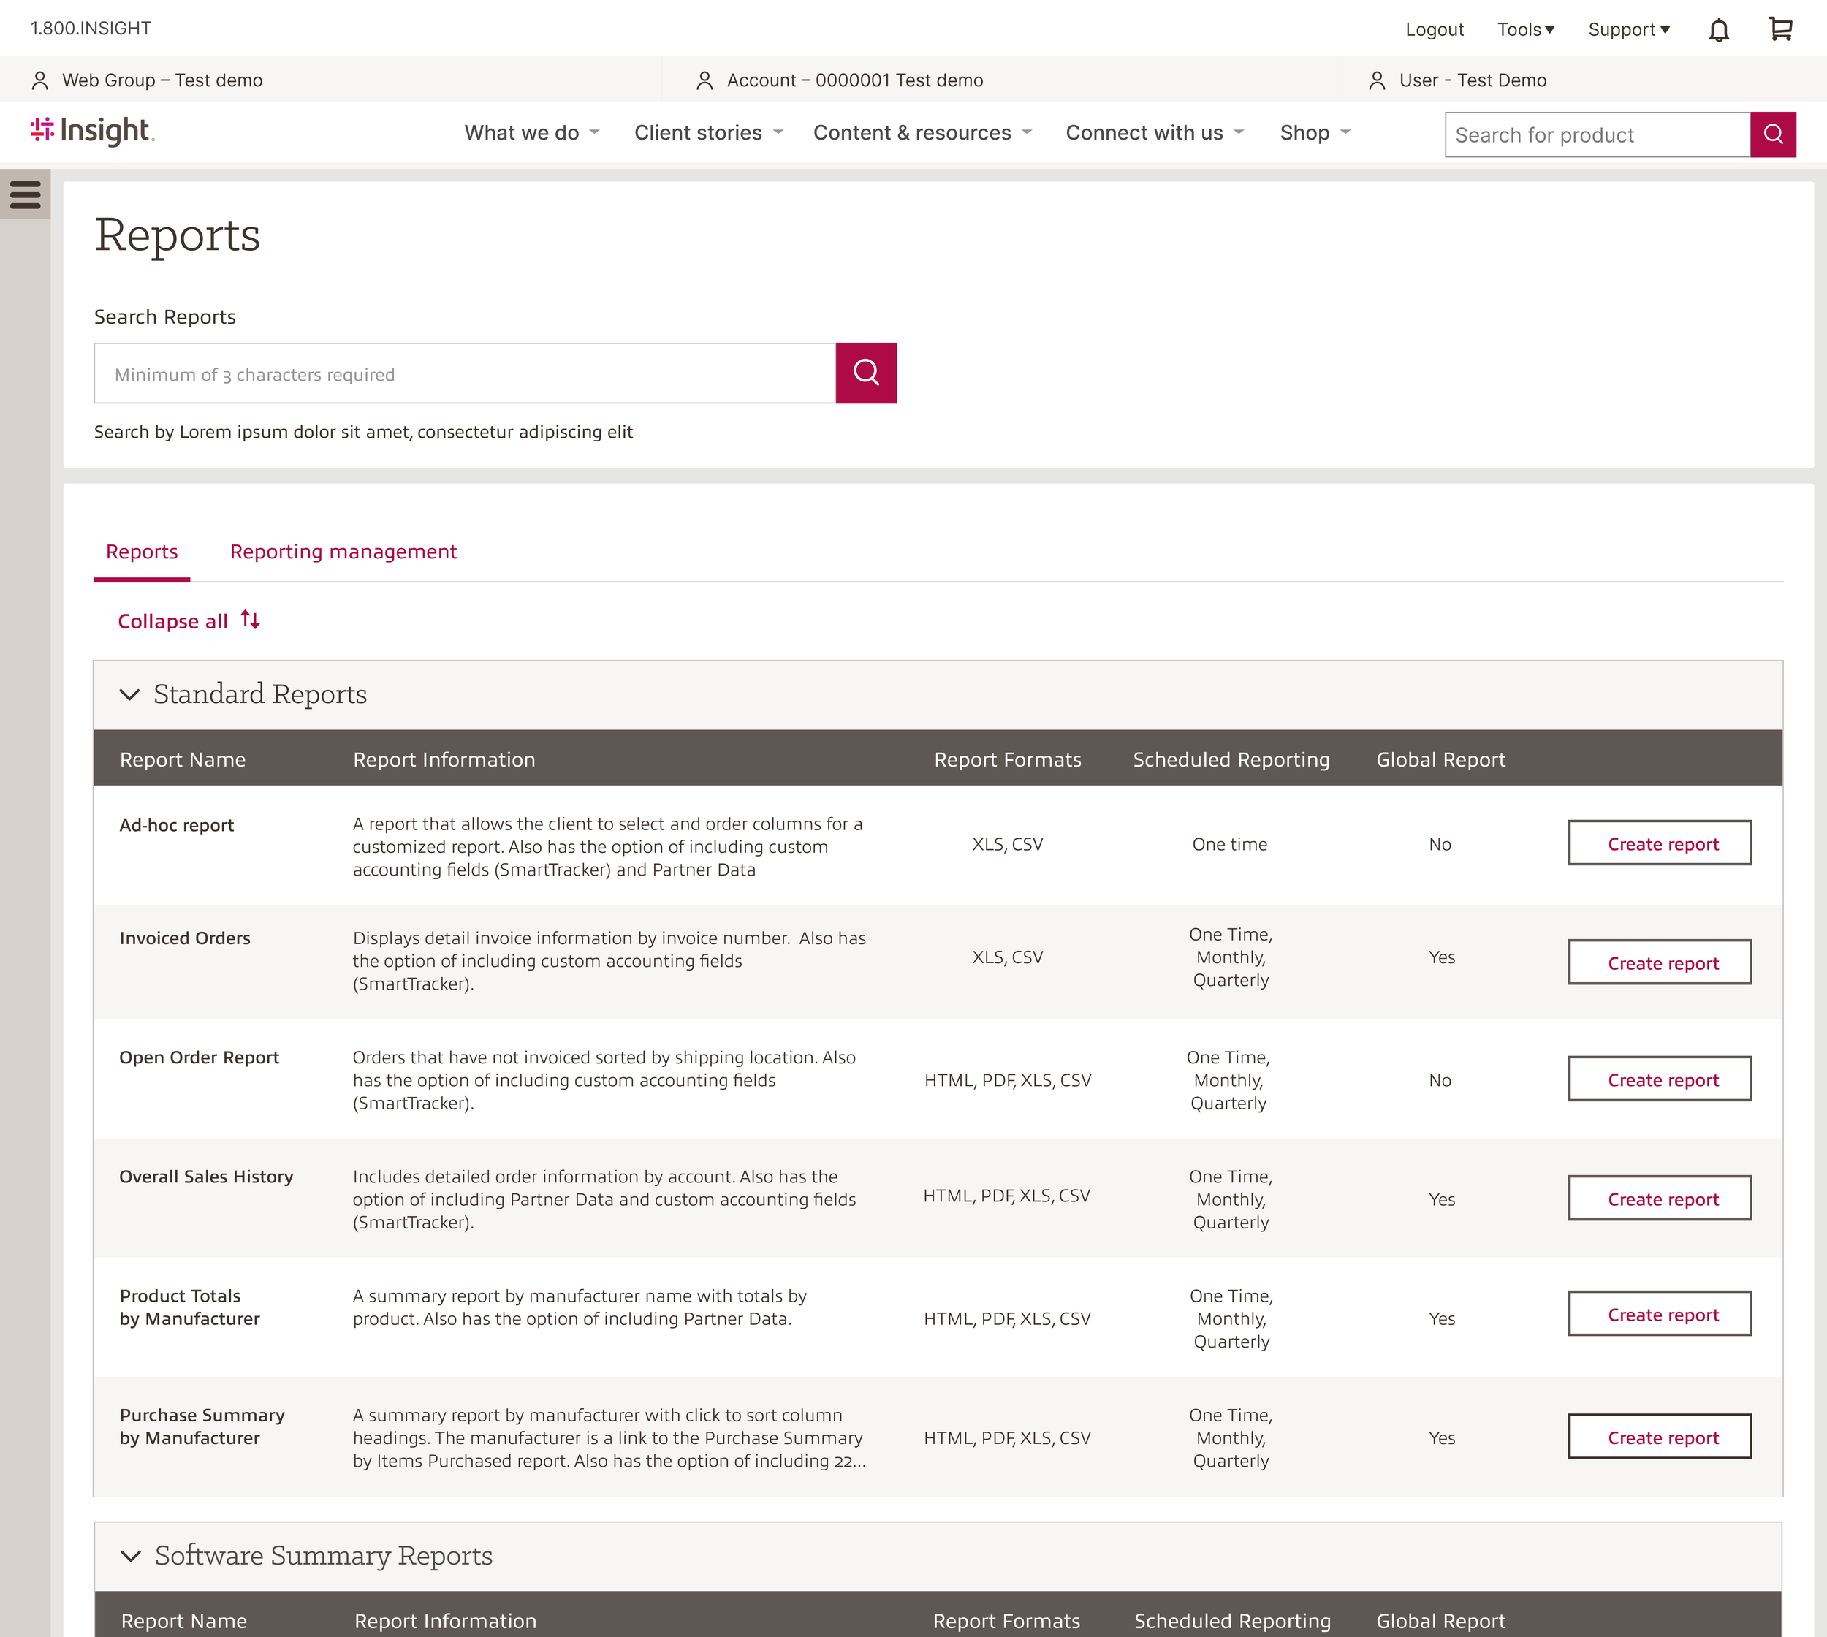
Task: Create report for Overall Sales History
Action: pyautogui.click(x=1659, y=1199)
